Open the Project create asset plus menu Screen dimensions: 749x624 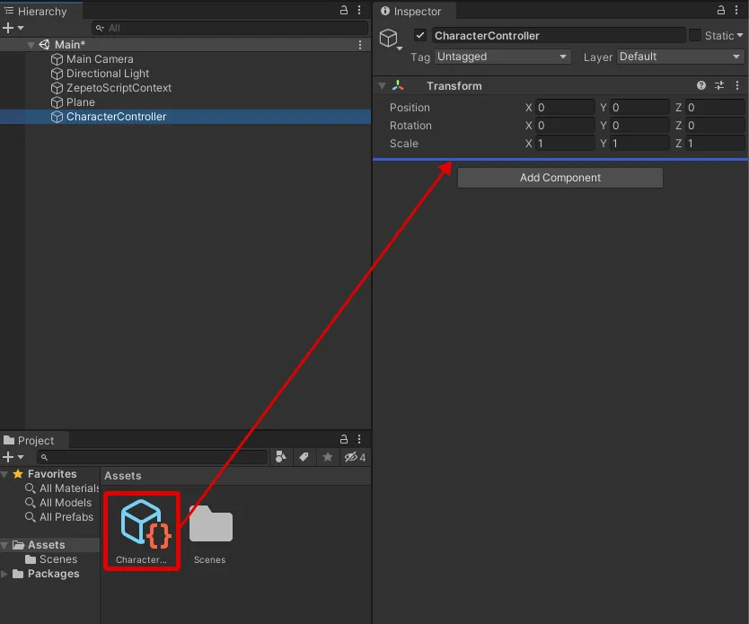[13, 457]
